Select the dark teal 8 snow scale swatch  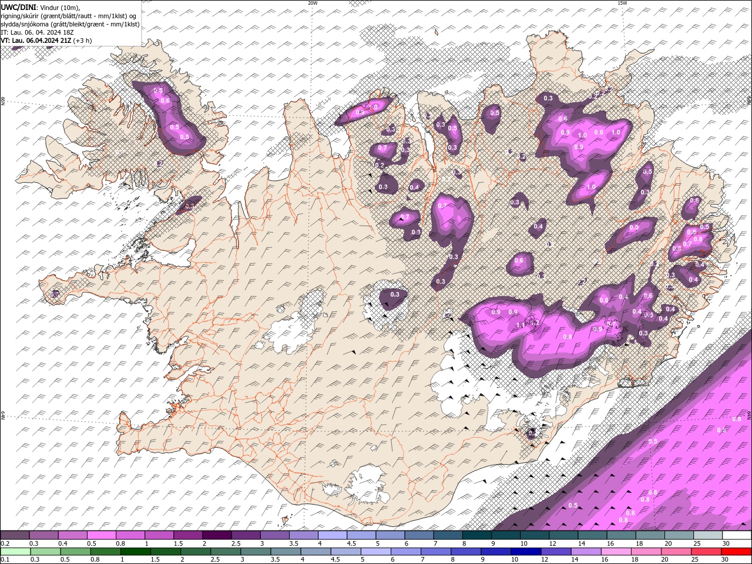pos(477,535)
